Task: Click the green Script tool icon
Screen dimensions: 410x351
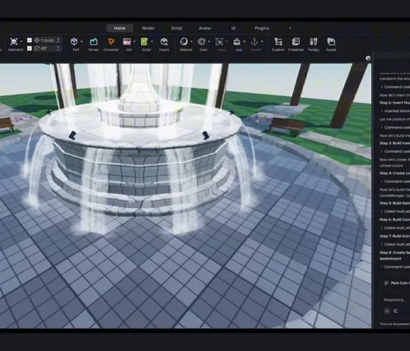Action: pos(144,42)
